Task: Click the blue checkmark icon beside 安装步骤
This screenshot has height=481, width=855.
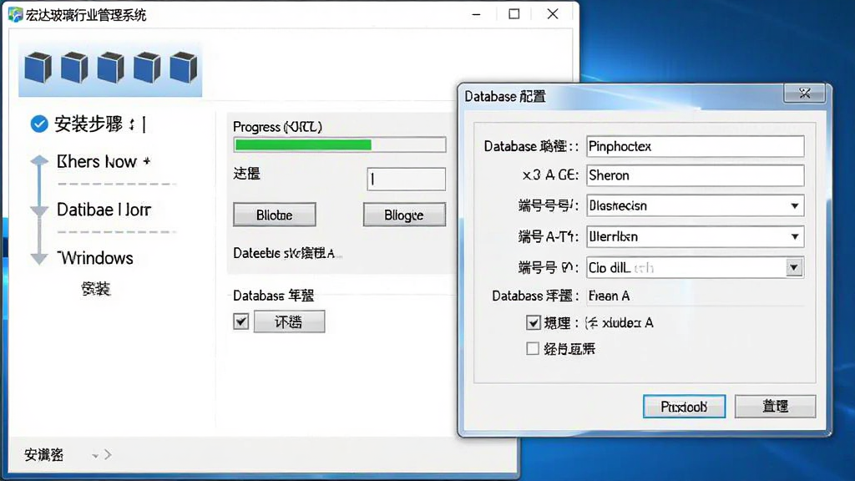Action: click(x=39, y=124)
